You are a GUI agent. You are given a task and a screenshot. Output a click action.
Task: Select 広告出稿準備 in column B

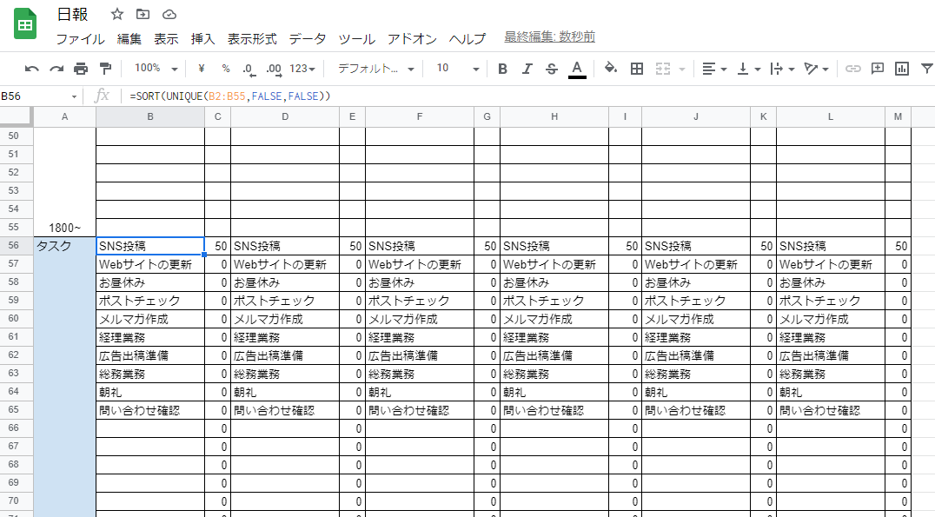coord(150,355)
